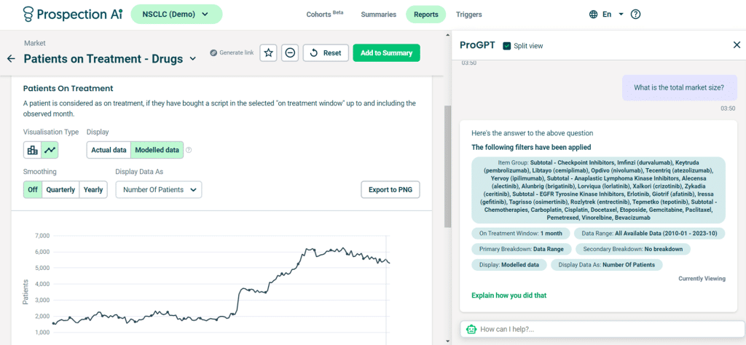Select the line chart visualisation type
This screenshot has width=746, height=345.
coord(50,150)
